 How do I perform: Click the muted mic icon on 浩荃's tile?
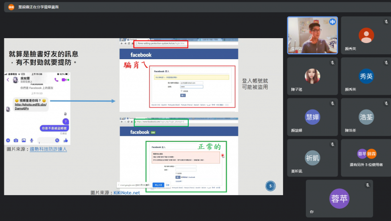pos(386,104)
